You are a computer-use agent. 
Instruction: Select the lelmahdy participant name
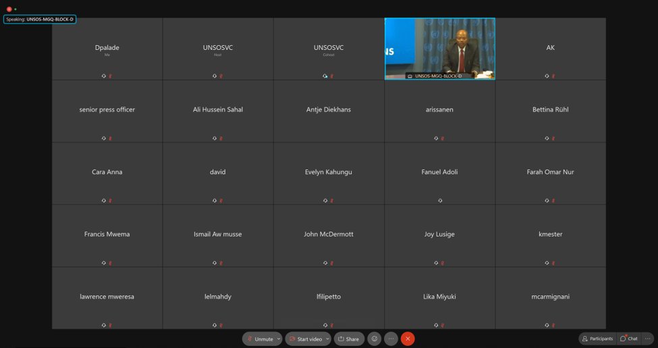tap(218, 297)
